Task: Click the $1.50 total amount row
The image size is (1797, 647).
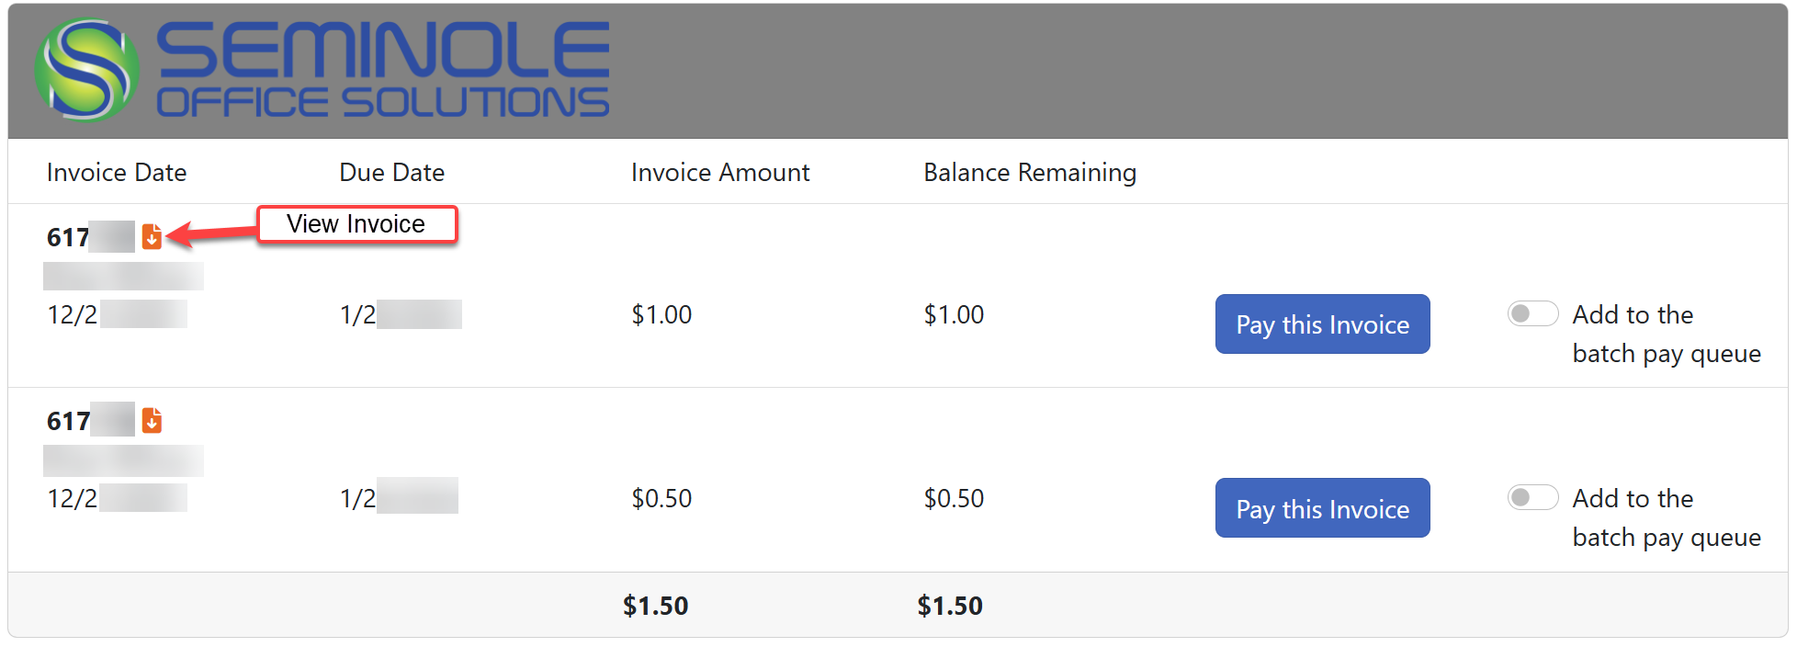Action: pyautogui.click(x=656, y=605)
